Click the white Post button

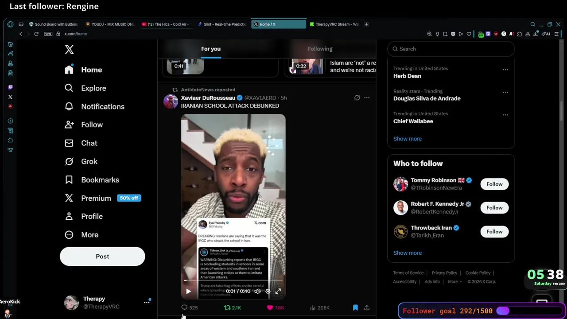point(102,257)
